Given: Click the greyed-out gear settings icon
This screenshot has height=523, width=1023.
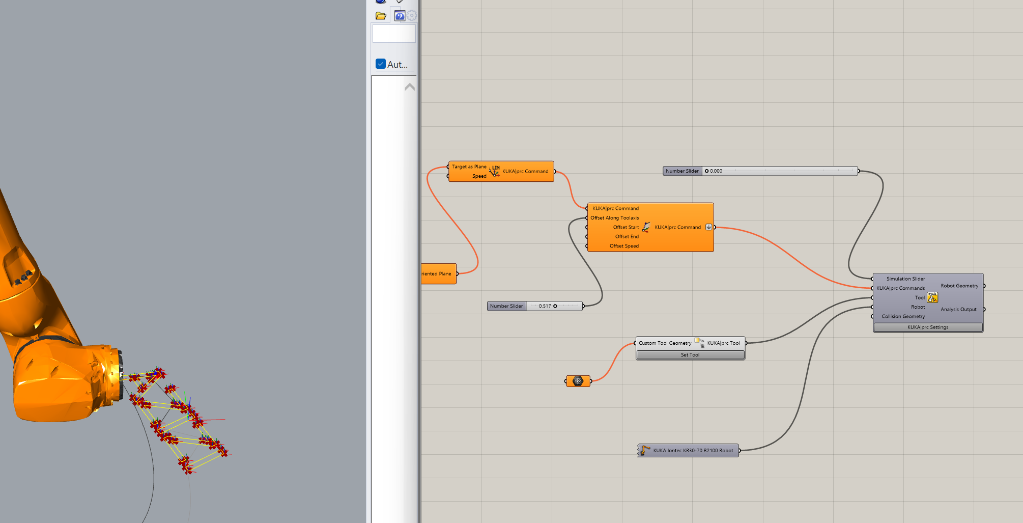Looking at the screenshot, I should (412, 16).
